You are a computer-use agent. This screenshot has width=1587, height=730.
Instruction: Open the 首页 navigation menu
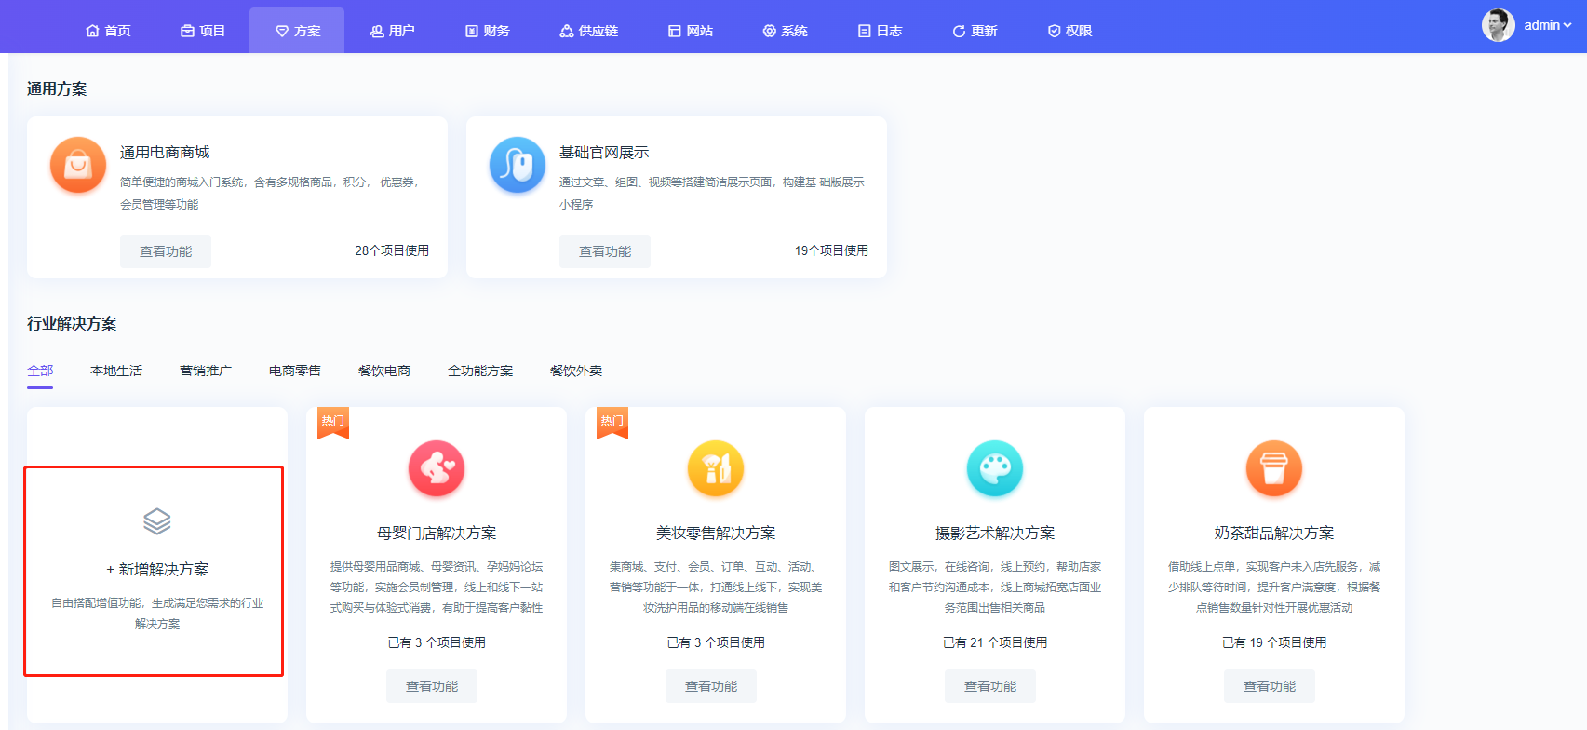[108, 31]
